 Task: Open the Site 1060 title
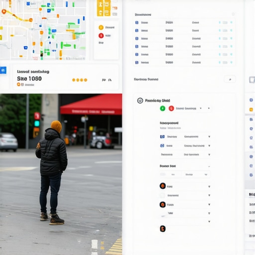(29, 79)
